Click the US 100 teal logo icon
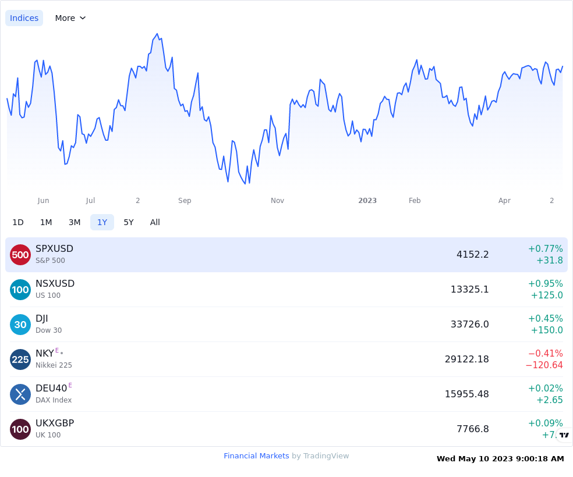The image size is (573, 477). point(20,290)
